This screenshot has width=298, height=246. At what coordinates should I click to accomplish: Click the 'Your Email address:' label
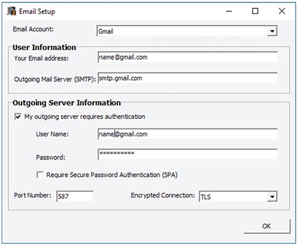tap(41, 58)
